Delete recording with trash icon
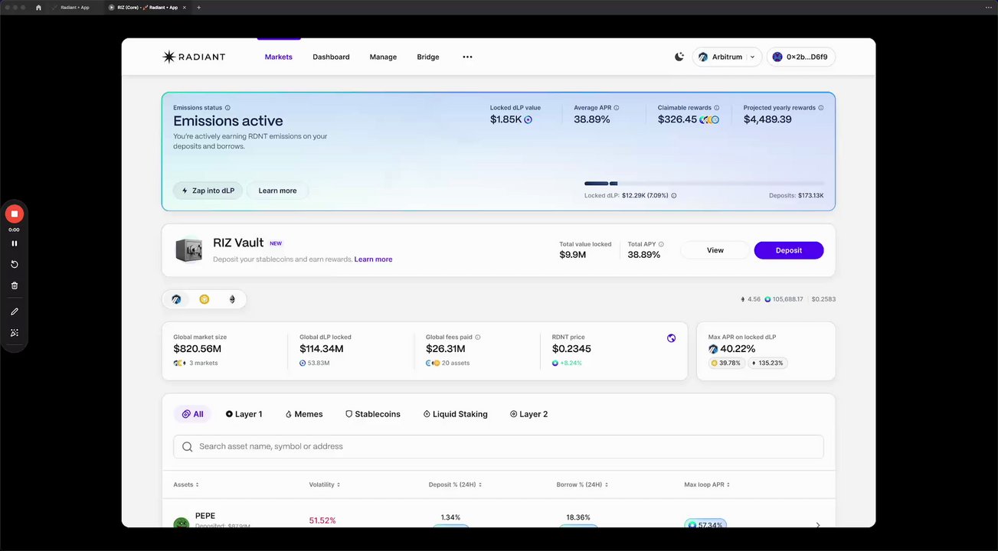Viewport: 998px width, 551px height. click(14, 285)
